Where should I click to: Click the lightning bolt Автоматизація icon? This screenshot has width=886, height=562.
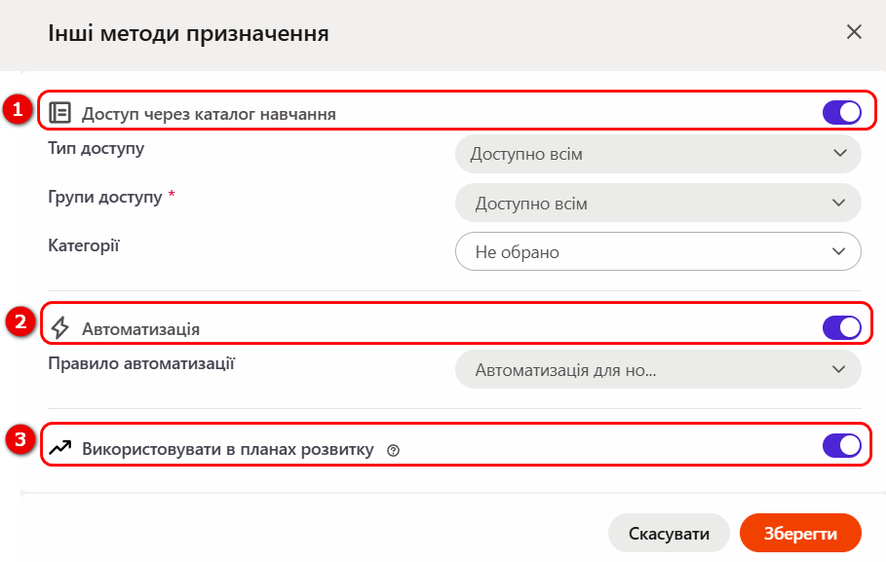click(59, 327)
